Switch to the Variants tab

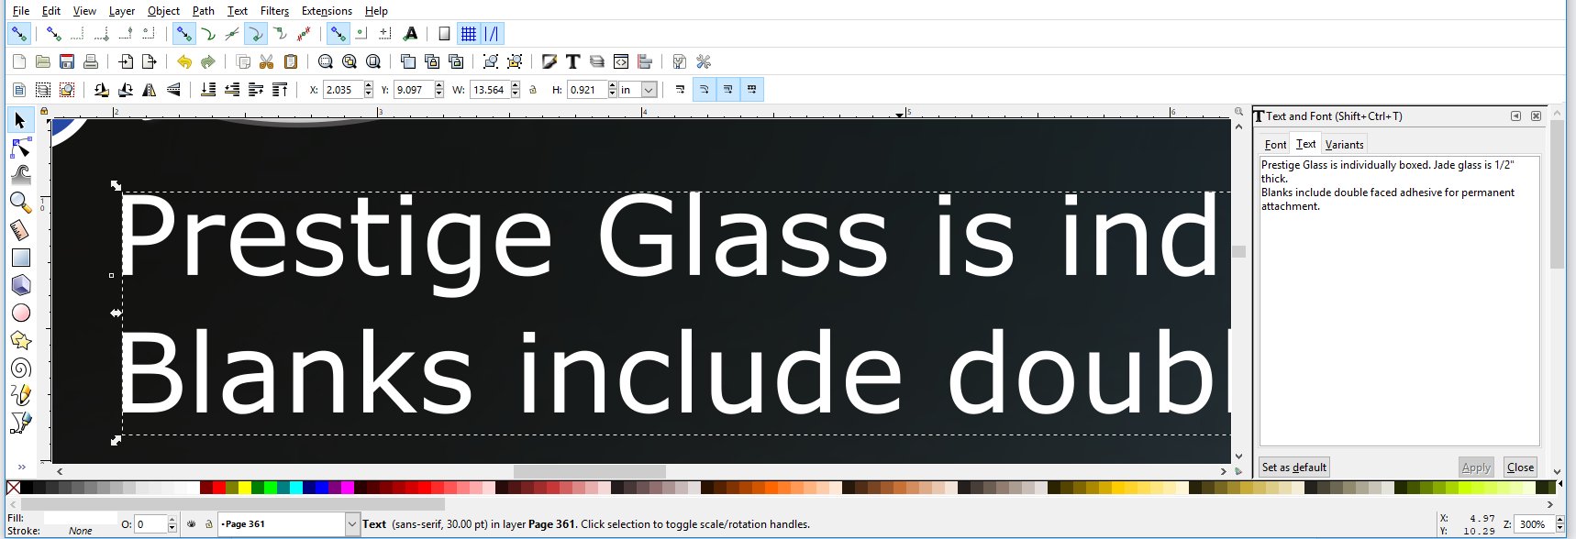pyautogui.click(x=1344, y=145)
